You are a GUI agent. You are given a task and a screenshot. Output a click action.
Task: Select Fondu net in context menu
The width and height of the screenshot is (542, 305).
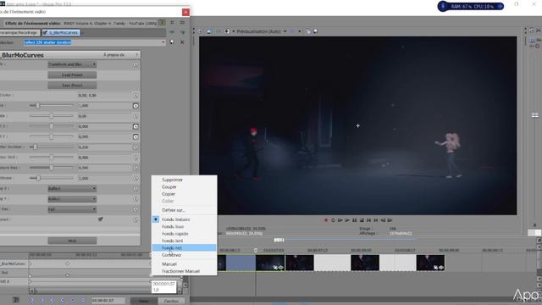[x=185, y=247]
